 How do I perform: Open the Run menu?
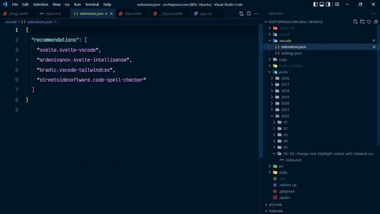click(x=77, y=4)
